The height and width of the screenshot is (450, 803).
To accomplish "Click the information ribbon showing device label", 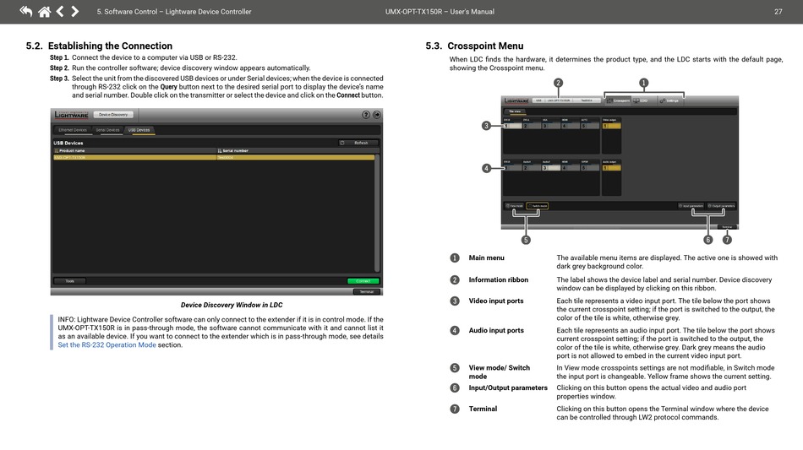I will 566,100.
